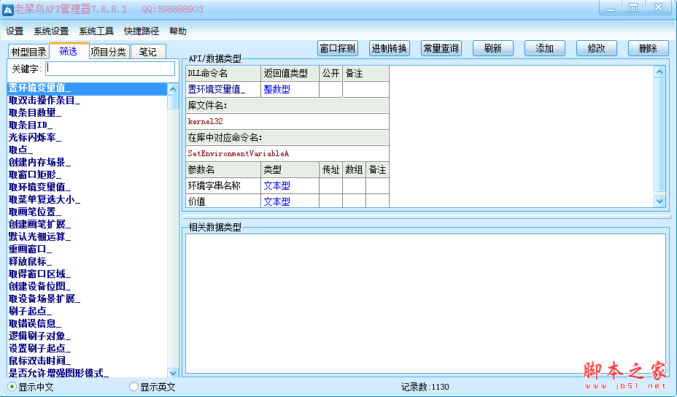The image size is (677, 397).
Task: Switch to the 项目分类 tab
Action: coord(109,52)
